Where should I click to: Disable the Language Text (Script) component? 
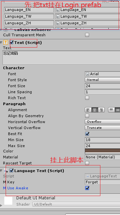pyautogui.click(x=12, y=171)
